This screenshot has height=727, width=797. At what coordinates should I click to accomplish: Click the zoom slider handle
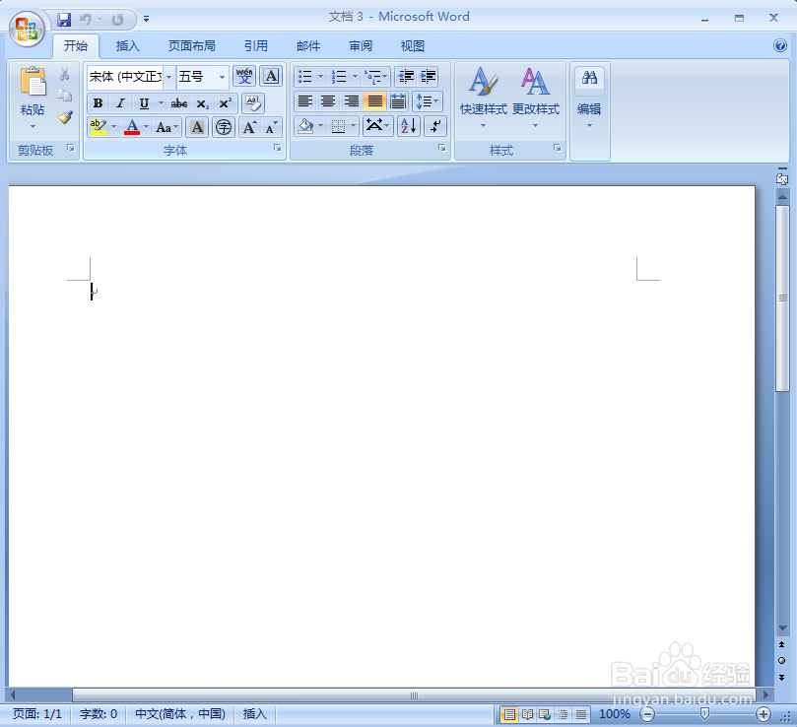[x=704, y=714]
